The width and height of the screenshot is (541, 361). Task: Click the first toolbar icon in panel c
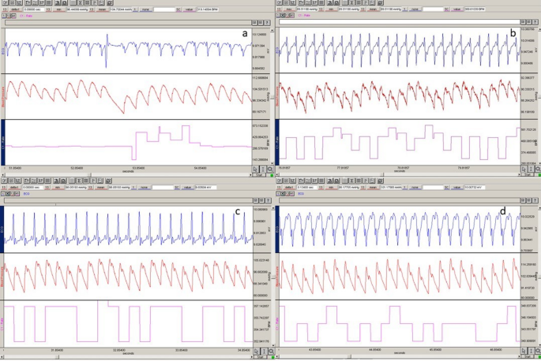click(x=4, y=180)
